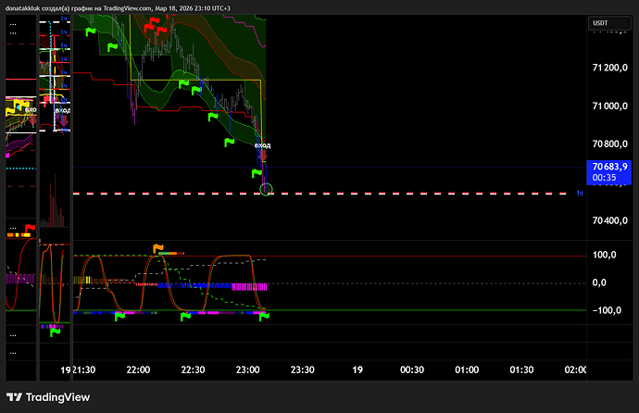Click the blue 70 683,9 current price label
The width and height of the screenshot is (639, 413).
[611, 171]
